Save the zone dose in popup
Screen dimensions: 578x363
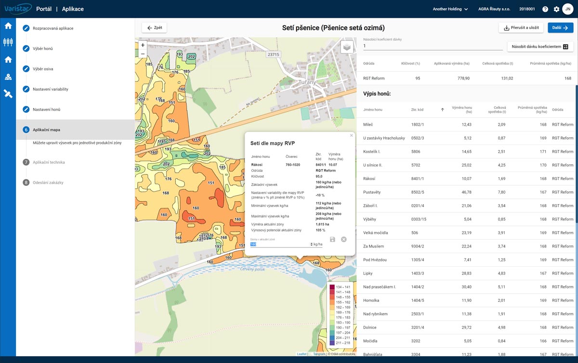332,239
